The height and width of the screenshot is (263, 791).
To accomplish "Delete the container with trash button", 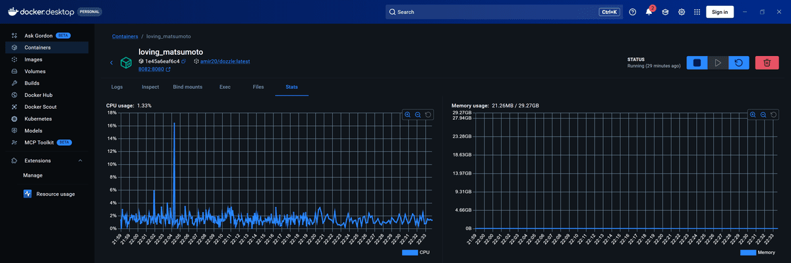I will tap(767, 63).
